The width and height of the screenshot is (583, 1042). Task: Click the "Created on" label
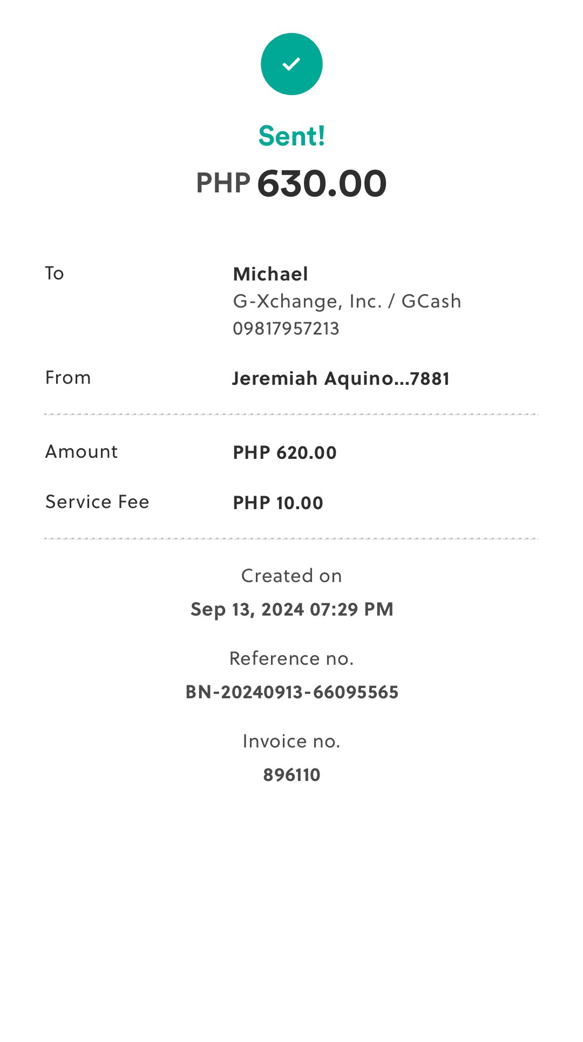click(291, 576)
